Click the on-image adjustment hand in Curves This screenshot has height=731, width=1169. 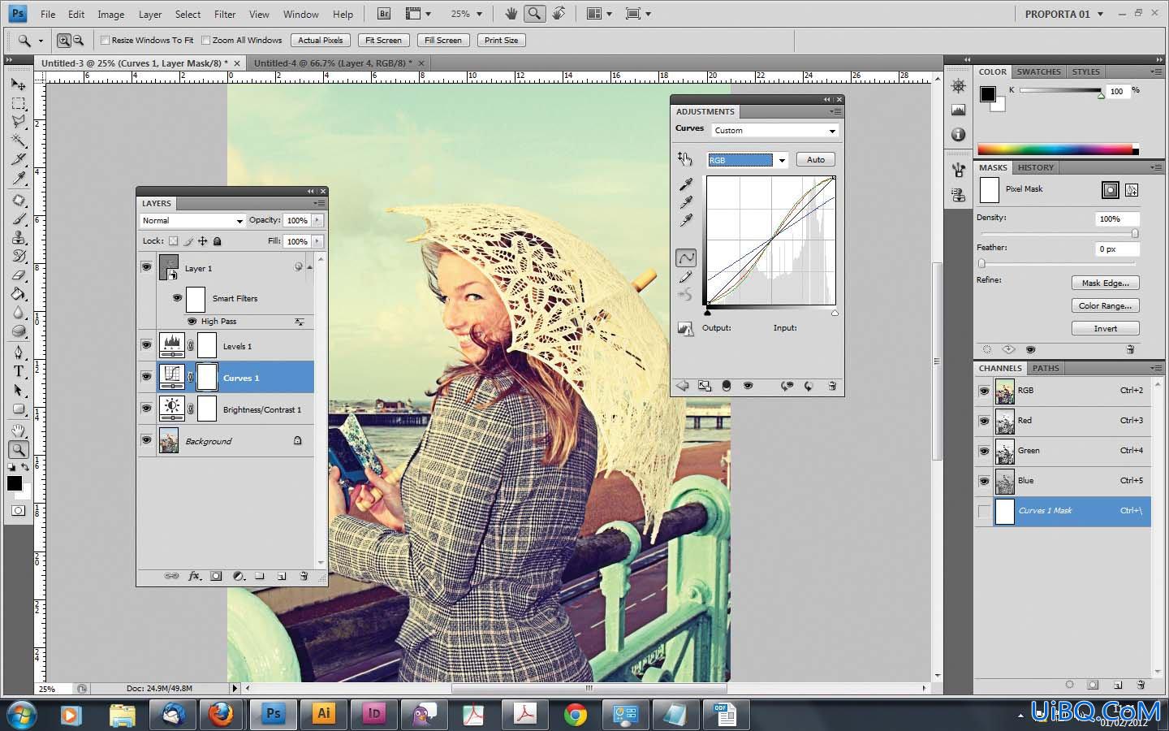(685, 159)
